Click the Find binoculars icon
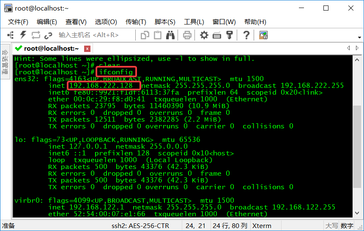364x231 pixels. (x=170, y=35)
